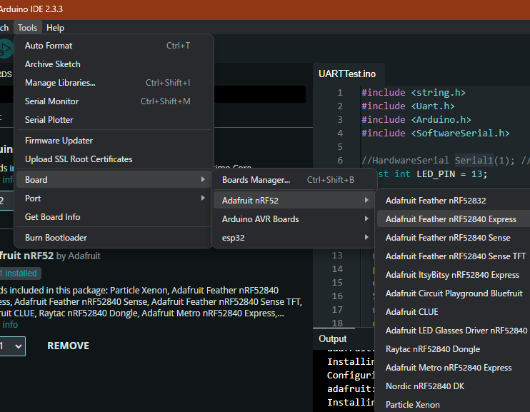Click code line 1 include string.h
The width and height of the screenshot is (530, 412).
(414, 93)
